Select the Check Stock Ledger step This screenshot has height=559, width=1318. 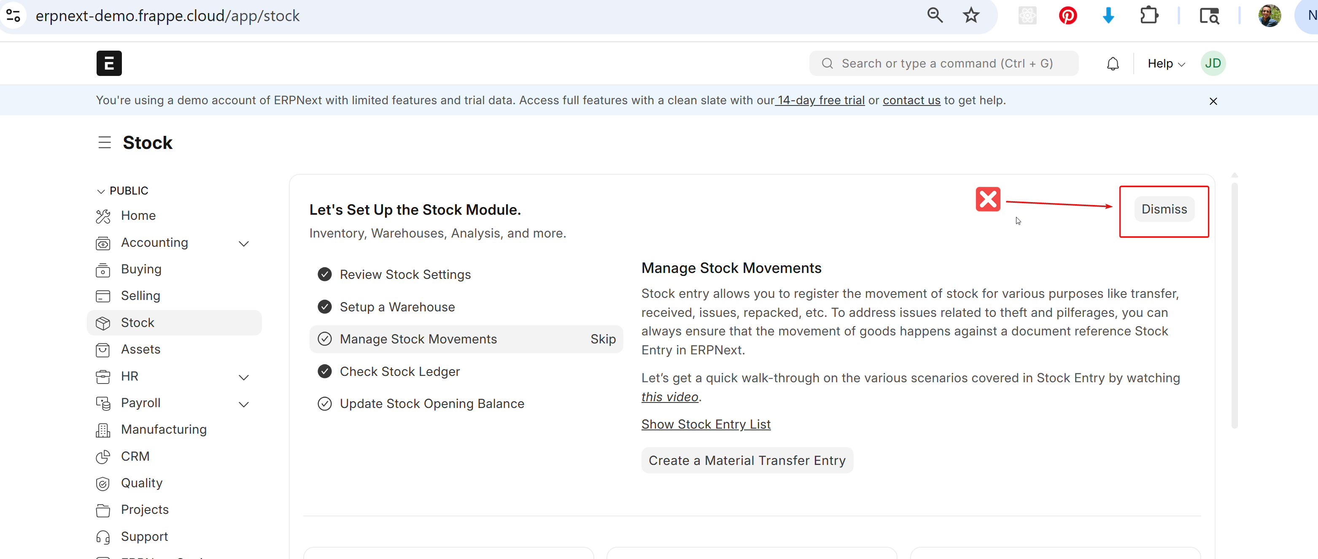[x=466, y=372]
